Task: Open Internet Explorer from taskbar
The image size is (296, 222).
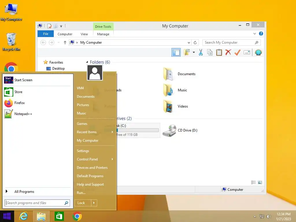Action: (x=24, y=216)
